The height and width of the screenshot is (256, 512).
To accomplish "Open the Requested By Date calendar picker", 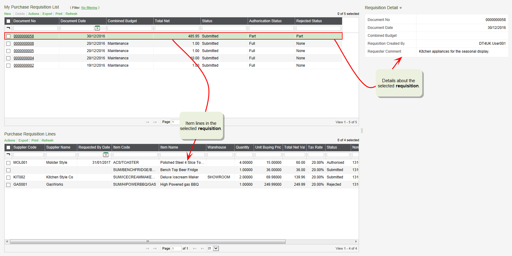I will (x=106, y=155).
